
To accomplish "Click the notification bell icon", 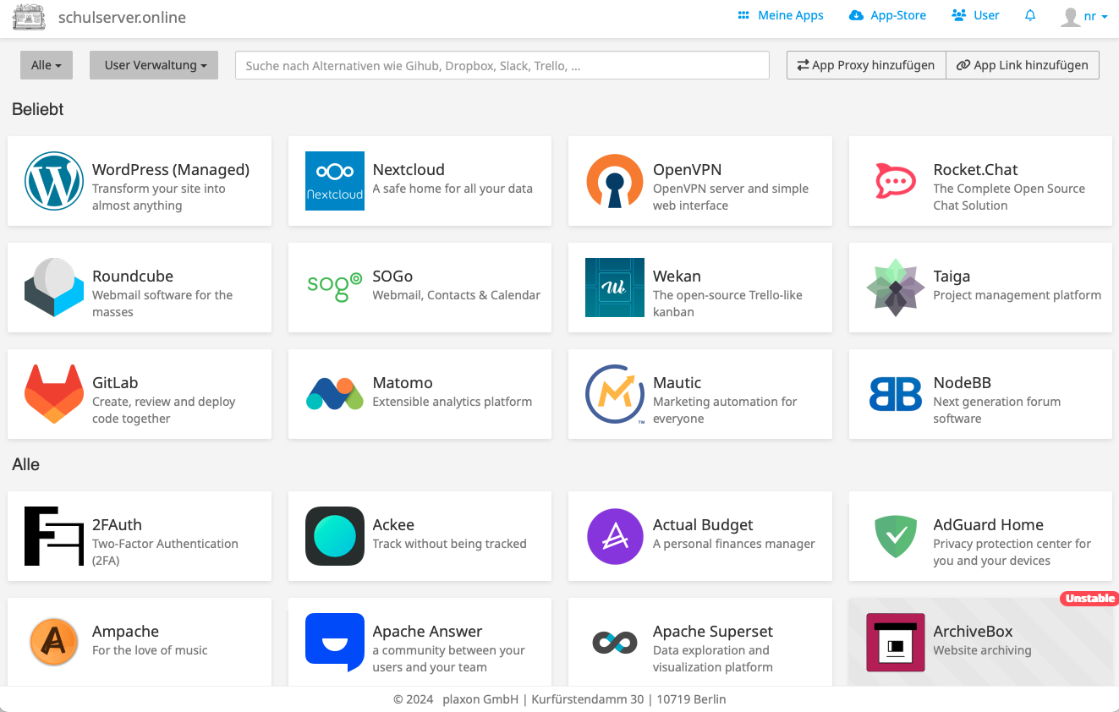I will coord(1029,15).
